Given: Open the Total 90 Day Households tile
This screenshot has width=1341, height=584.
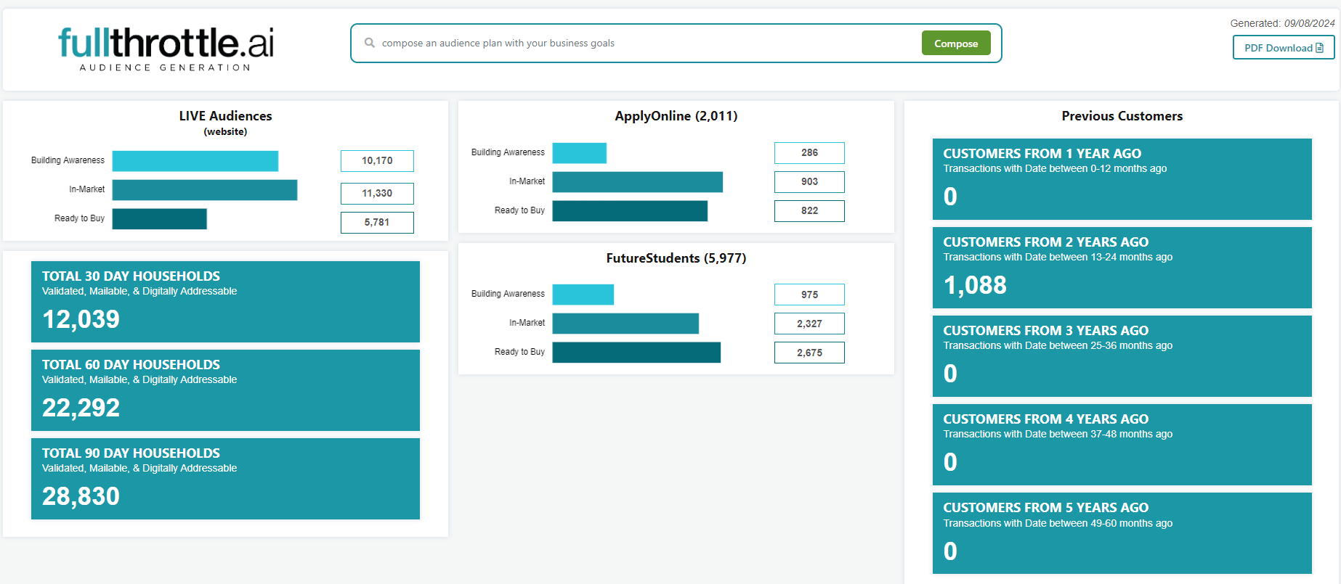Looking at the screenshot, I should pos(225,479).
